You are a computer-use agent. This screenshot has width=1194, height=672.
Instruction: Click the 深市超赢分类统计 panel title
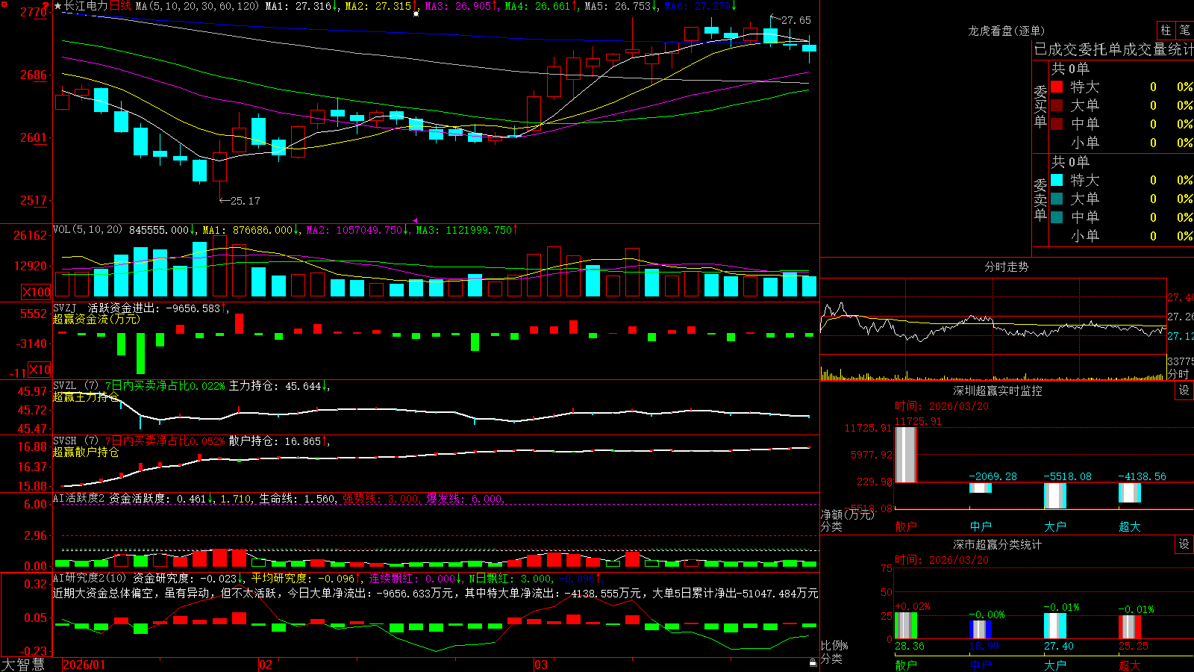click(x=997, y=544)
